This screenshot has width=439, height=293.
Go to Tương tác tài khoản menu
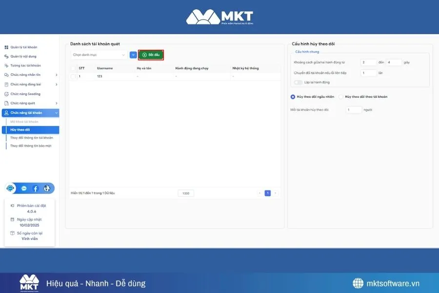25,66
